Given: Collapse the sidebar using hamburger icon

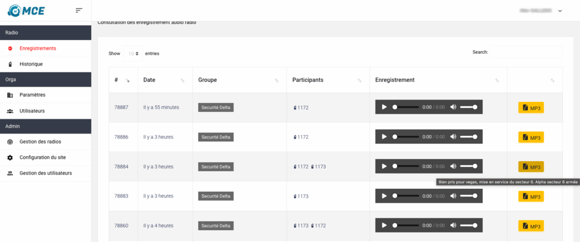Looking at the screenshot, I should (79, 10).
